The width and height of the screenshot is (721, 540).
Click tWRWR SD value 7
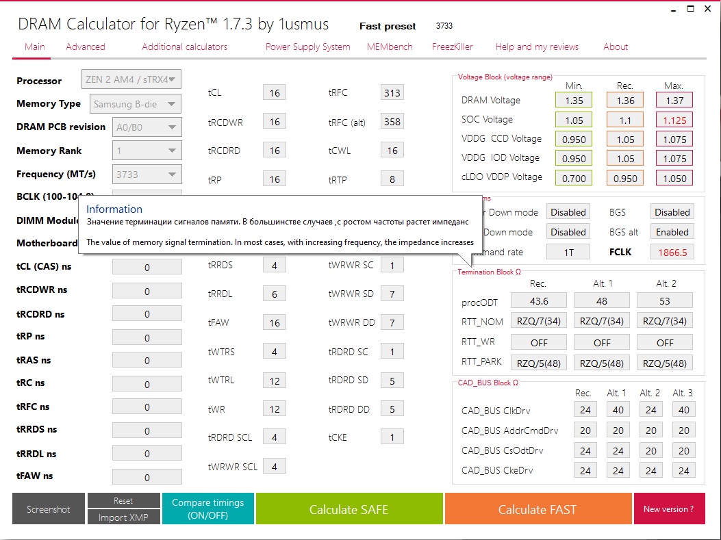[392, 294]
